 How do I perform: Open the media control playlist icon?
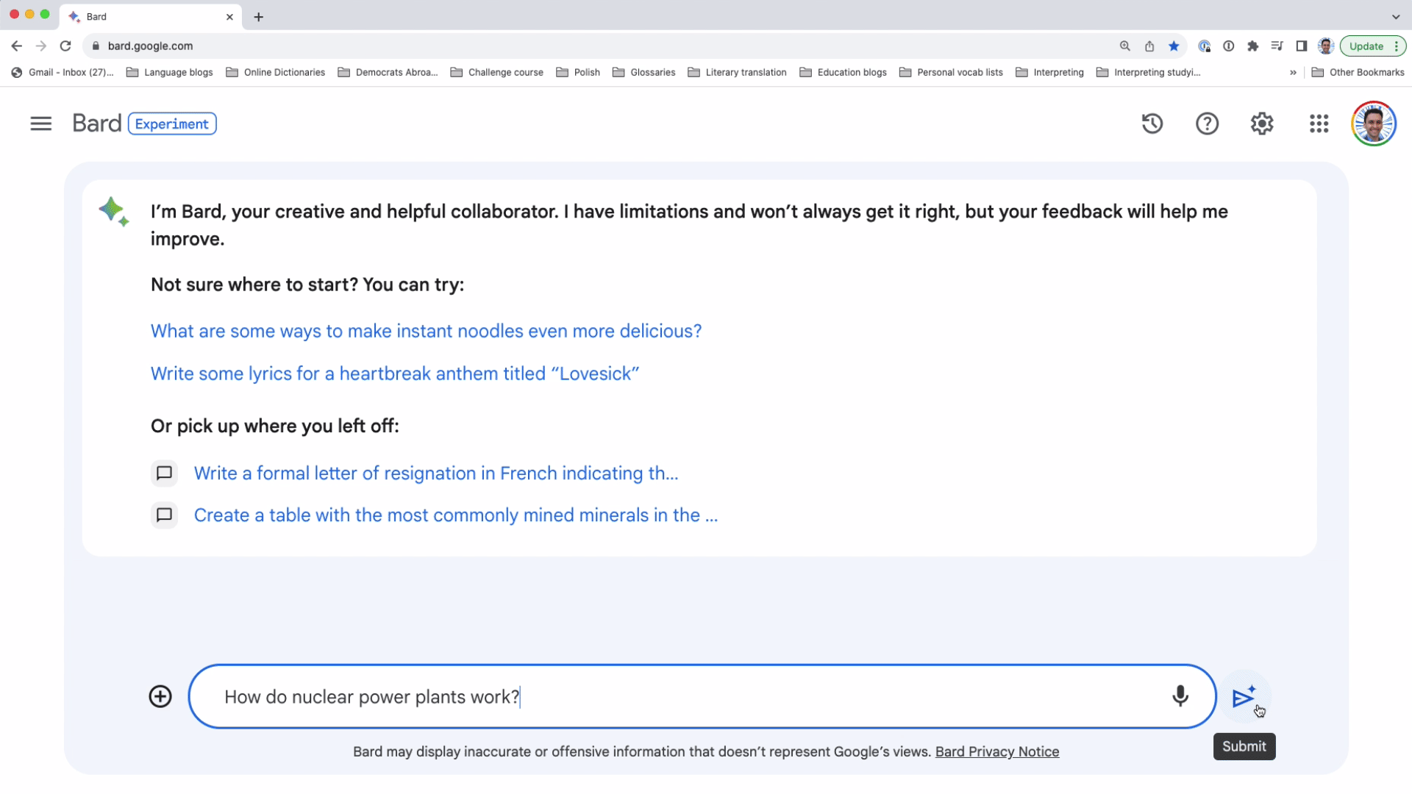coord(1277,46)
